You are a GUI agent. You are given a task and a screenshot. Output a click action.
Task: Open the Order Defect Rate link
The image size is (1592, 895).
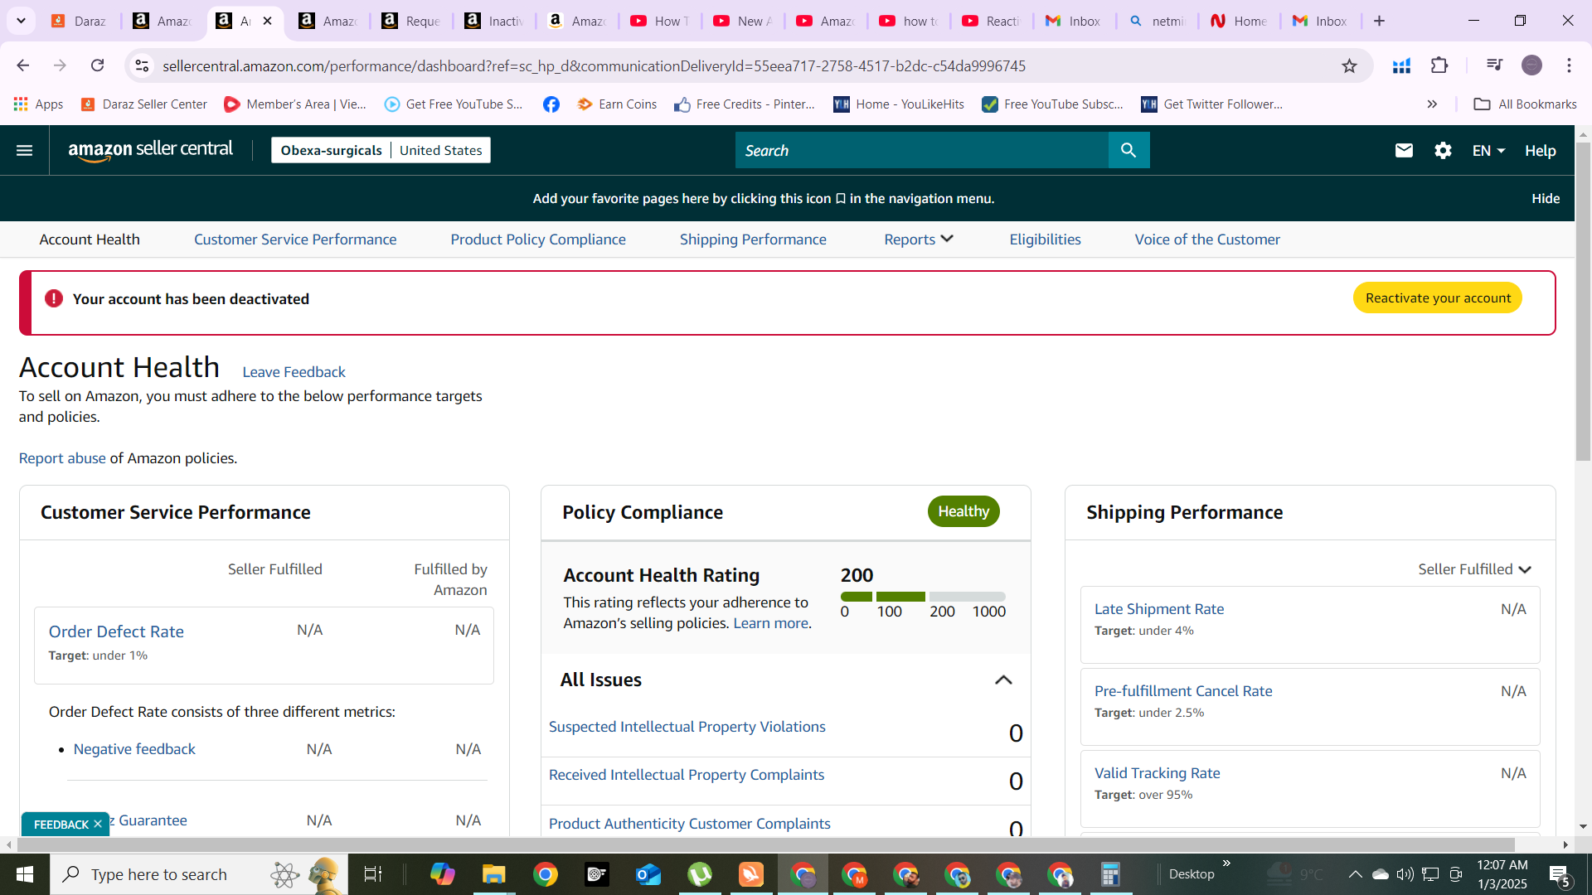coord(116,631)
